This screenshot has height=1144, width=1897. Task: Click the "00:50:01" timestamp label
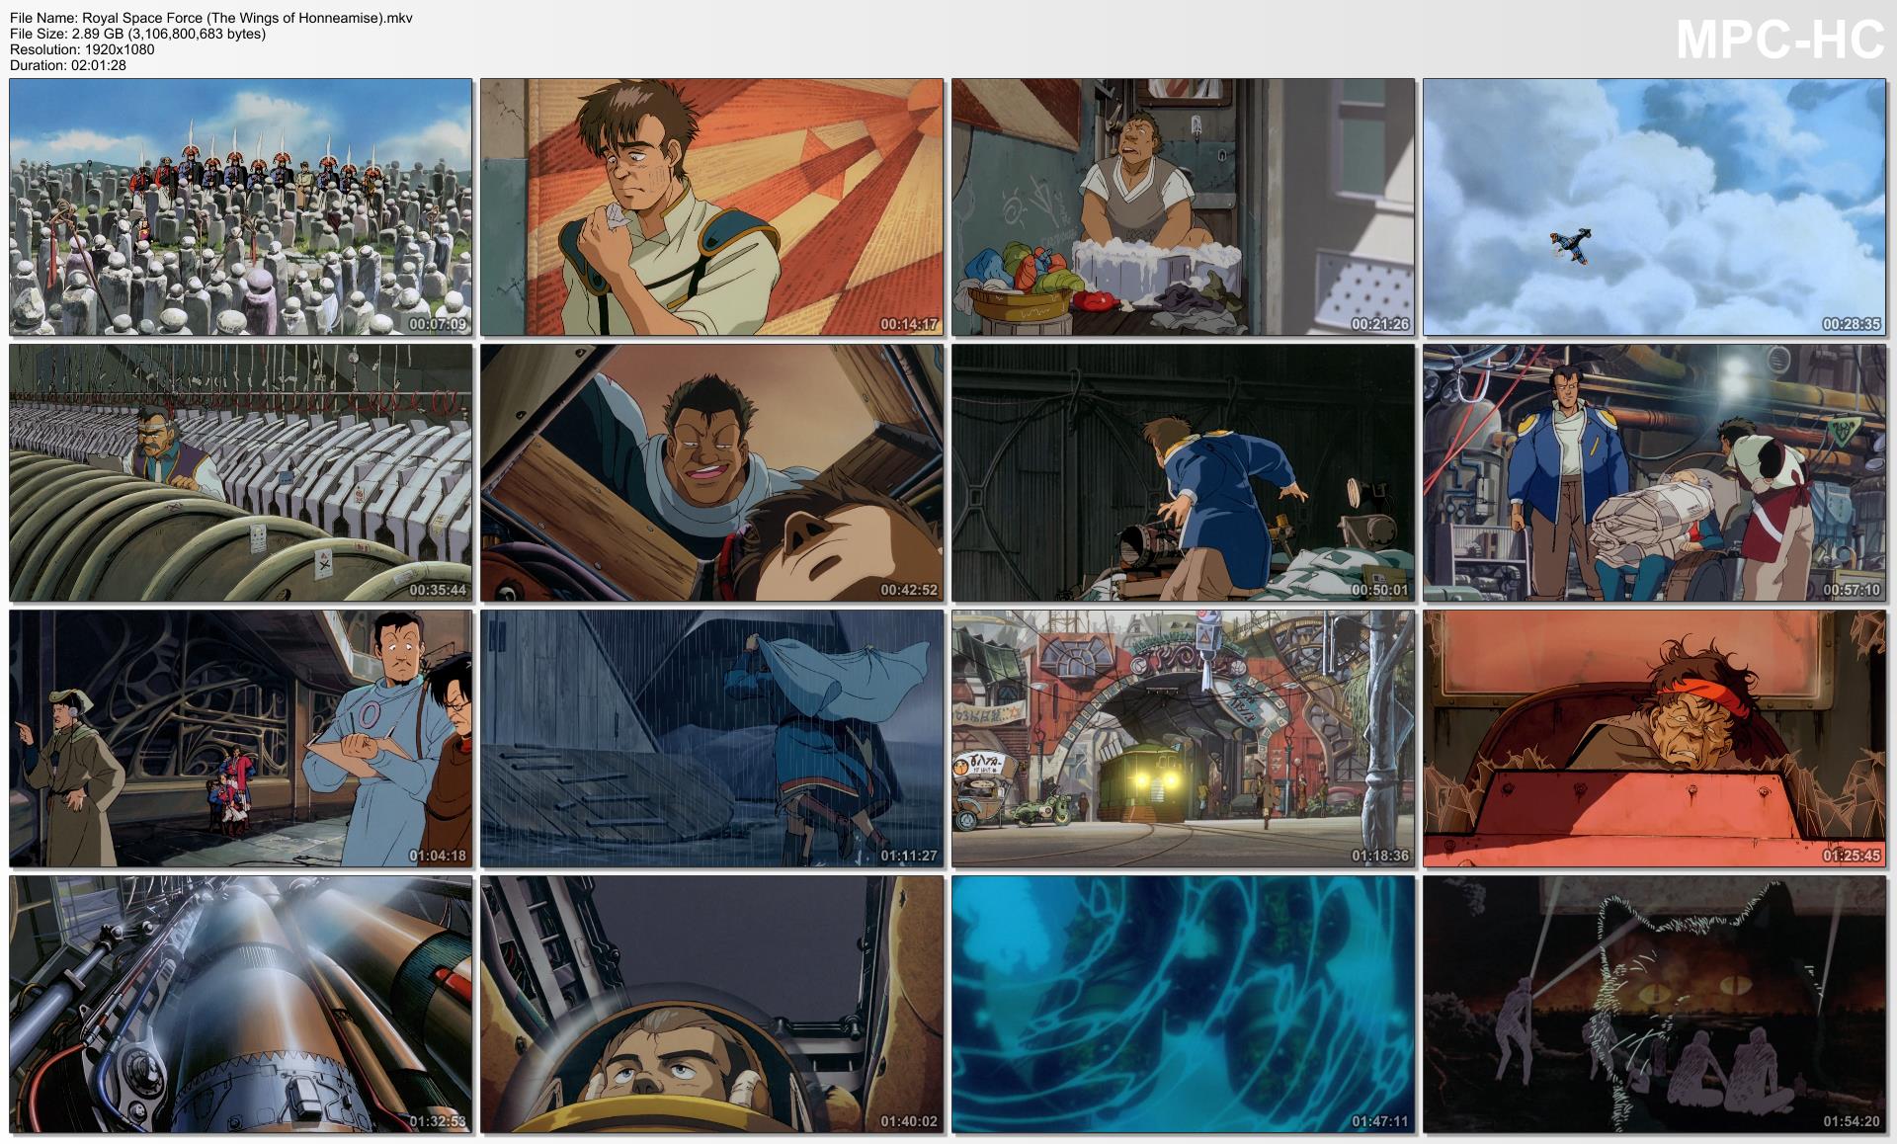pos(1380,590)
